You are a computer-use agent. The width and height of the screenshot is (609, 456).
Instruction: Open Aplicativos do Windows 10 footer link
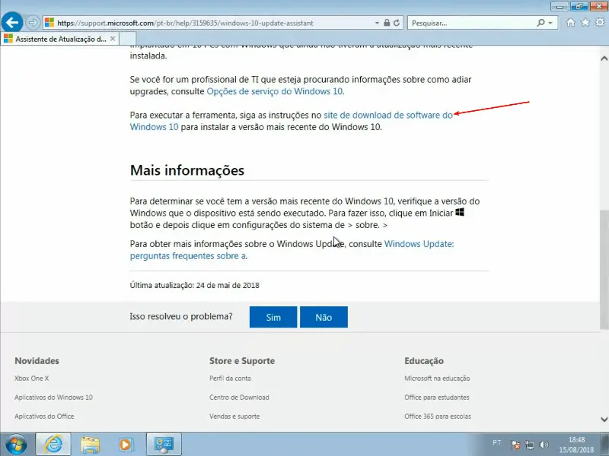(53, 397)
